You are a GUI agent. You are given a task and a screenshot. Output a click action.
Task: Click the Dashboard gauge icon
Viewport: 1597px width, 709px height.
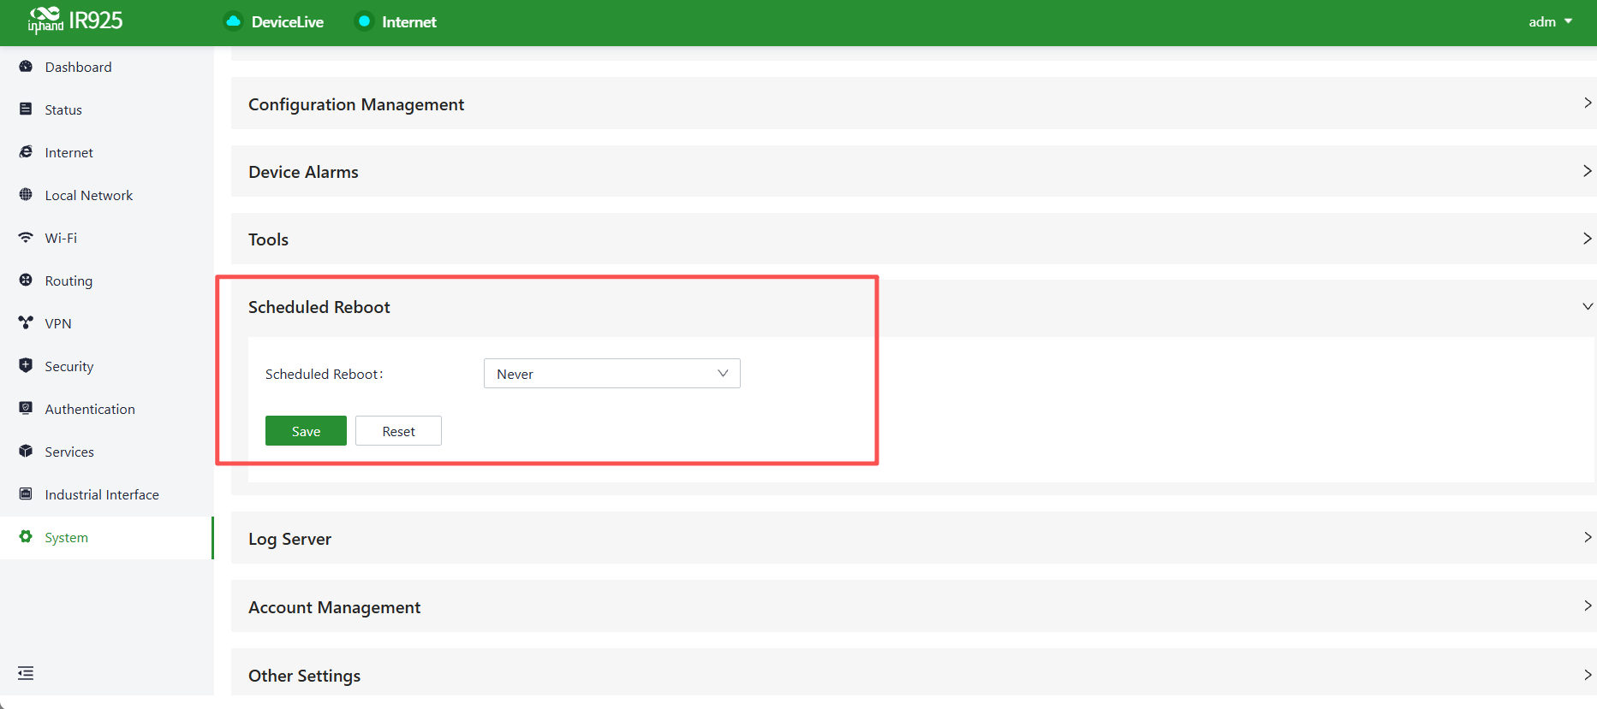click(26, 67)
